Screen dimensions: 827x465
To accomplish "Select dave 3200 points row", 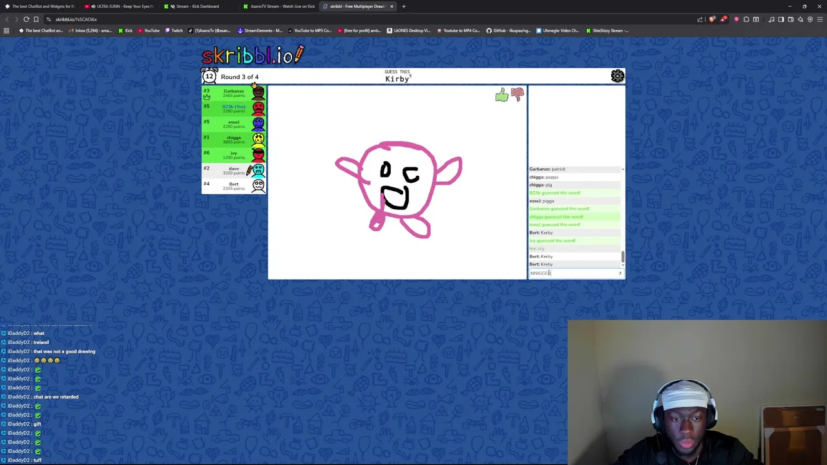I will [234, 170].
